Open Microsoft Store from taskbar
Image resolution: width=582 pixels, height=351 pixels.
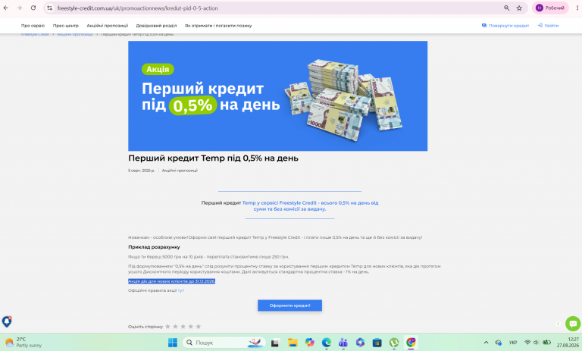[377, 343]
